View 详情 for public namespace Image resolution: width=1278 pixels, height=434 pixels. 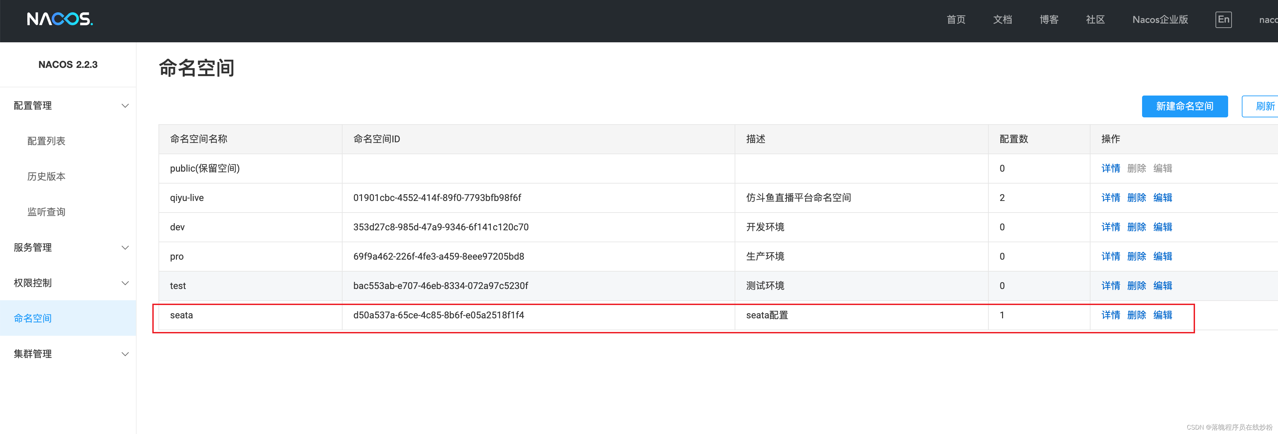click(x=1110, y=169)
